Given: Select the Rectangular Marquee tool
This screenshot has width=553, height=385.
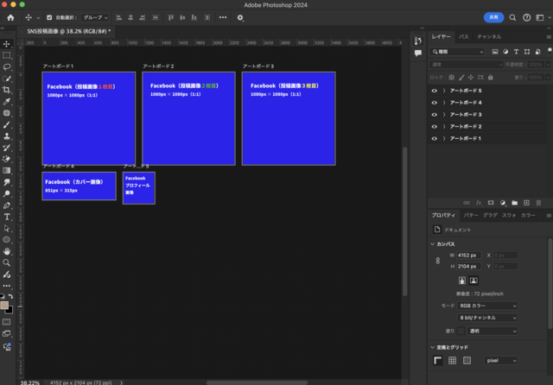Looking at the screenshot, I should pos(6,55).
